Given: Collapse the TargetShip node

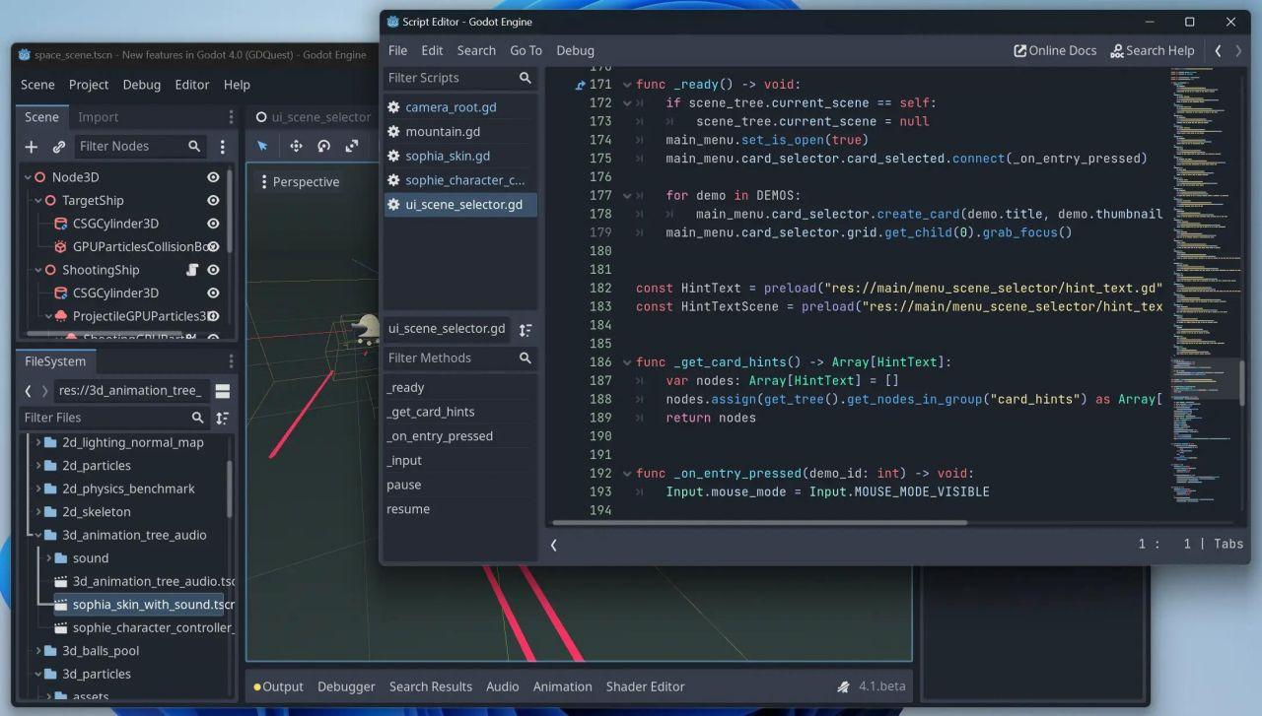Looking at the screenshot, I should coord(37,201).
